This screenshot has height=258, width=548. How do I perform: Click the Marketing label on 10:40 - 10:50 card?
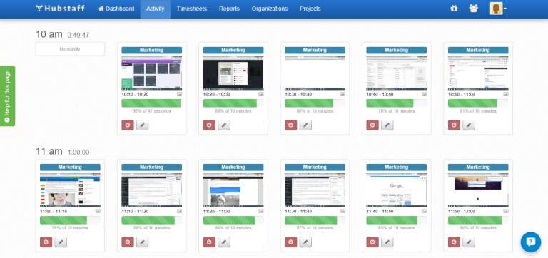pos(396,51)
